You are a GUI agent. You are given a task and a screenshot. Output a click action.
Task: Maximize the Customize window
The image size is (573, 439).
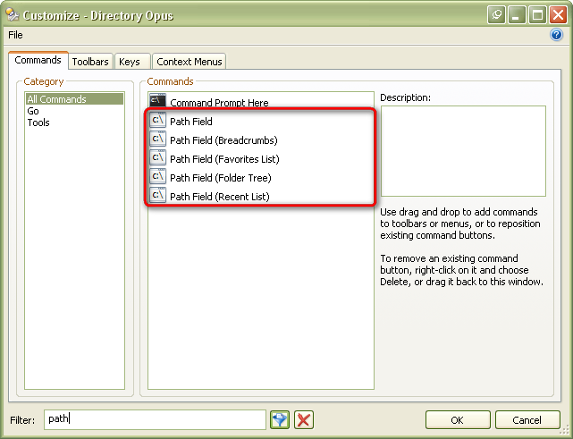click(x=537, y=15)
